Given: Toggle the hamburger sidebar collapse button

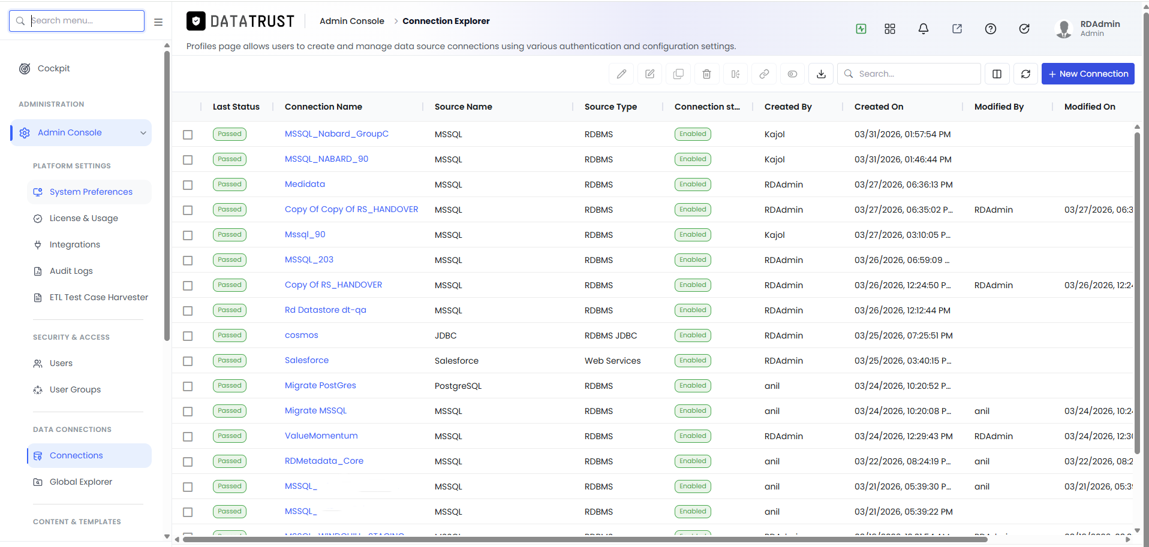Looking at the screenshot, I should point(158,22).
